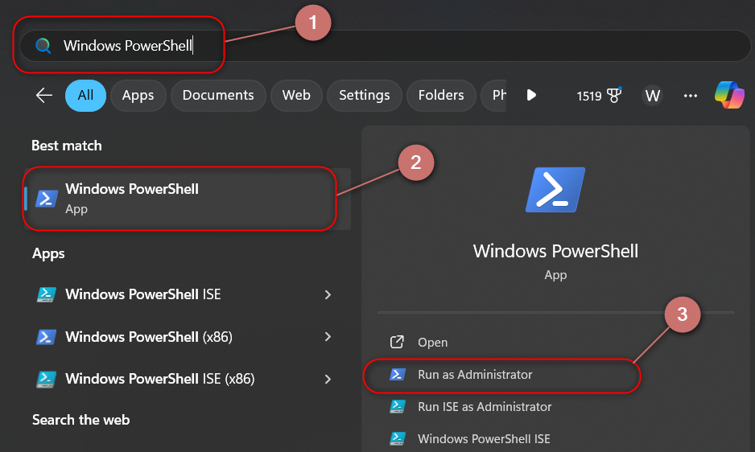755x452 pixels.
Task: Open the Copilot icon
Action: point(729,96)
